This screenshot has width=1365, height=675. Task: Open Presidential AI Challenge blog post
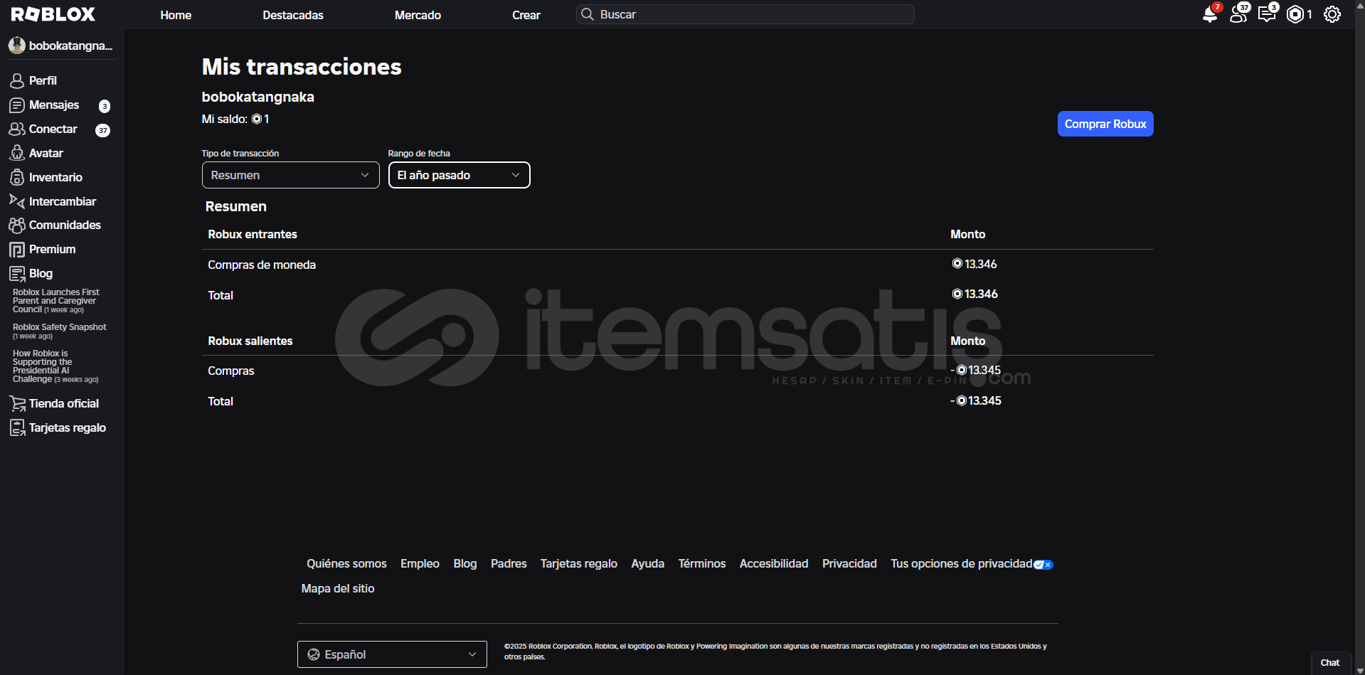tap(55, 366)
